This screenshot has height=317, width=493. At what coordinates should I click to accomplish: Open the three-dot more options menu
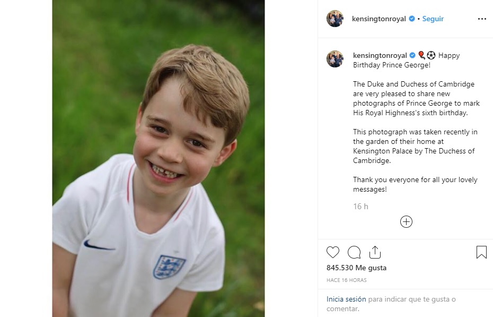tap(482, 19)
